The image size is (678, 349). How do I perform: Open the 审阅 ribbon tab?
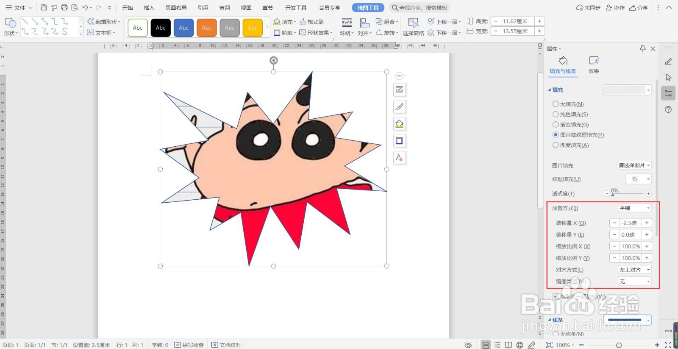(225, 8)
